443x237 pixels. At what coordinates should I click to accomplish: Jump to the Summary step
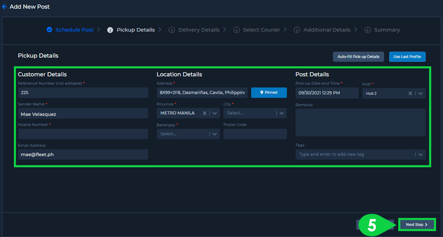387,29
